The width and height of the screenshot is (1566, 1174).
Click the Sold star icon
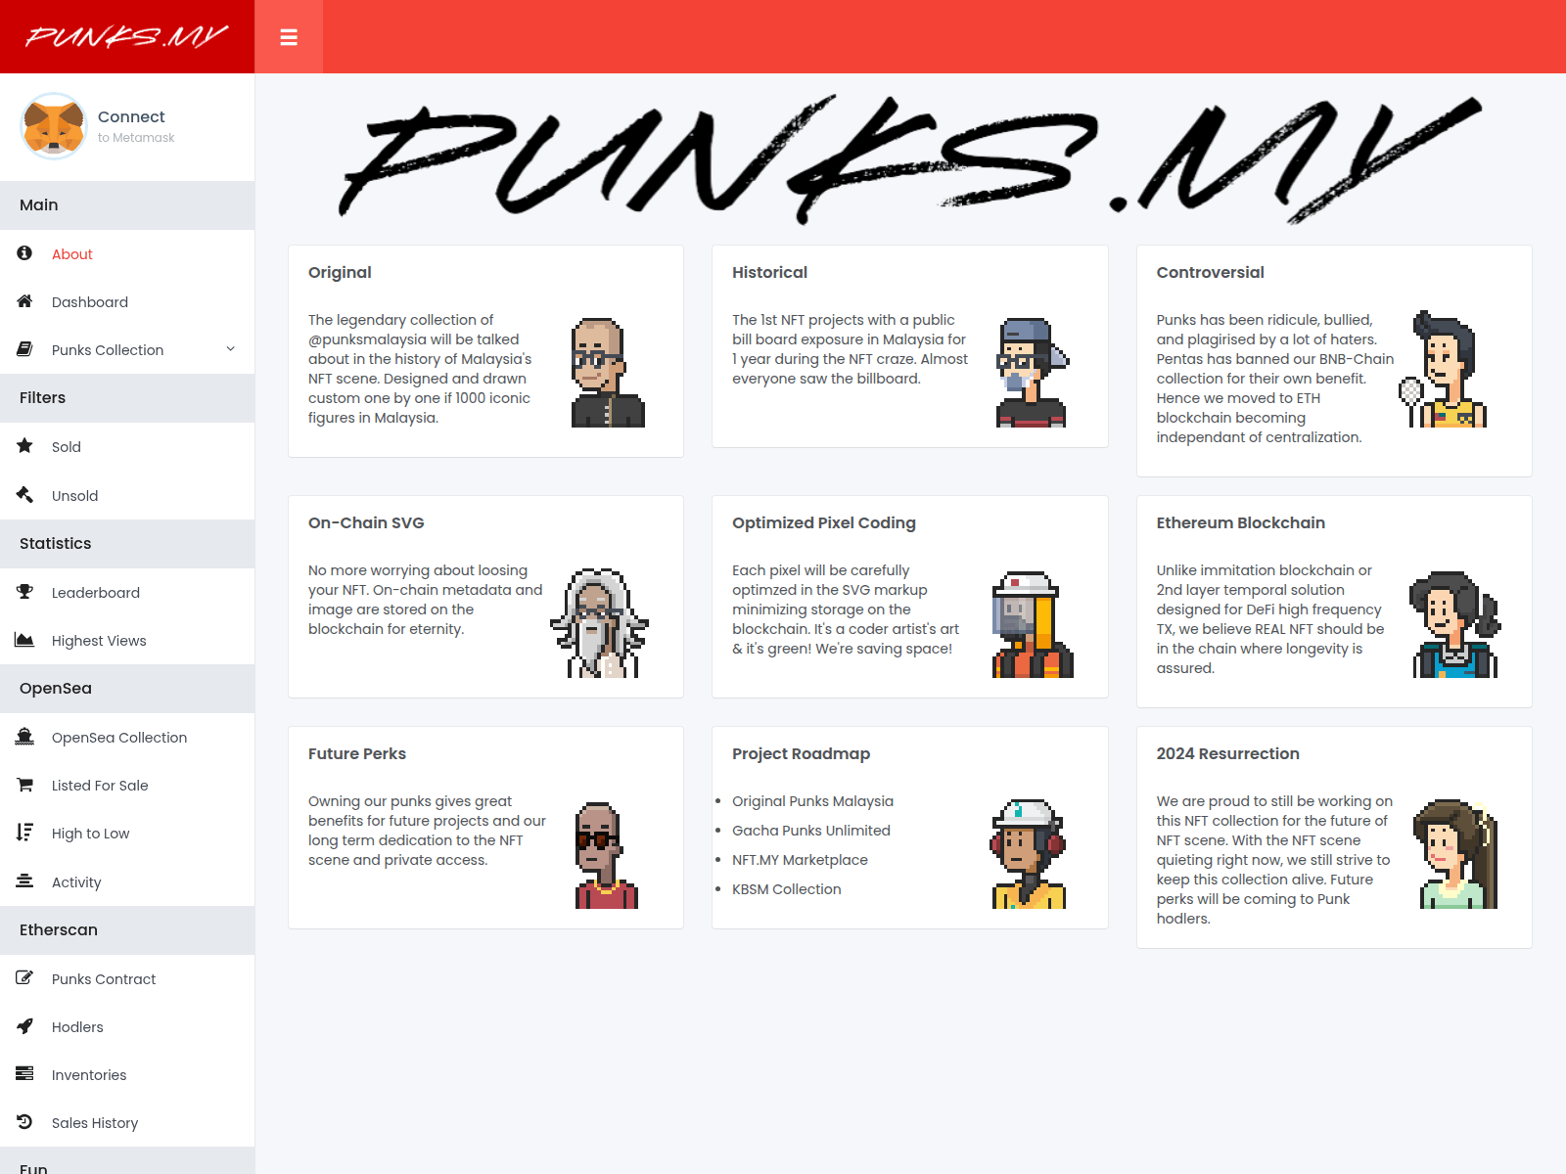tap(24, 446)
